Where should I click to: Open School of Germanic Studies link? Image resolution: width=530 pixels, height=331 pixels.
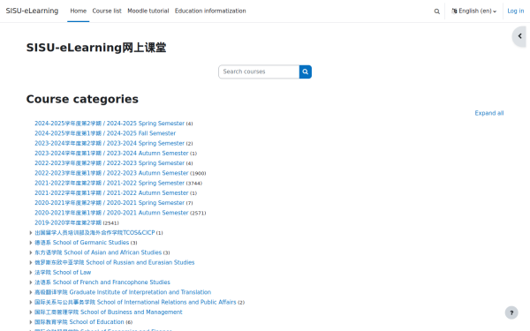[82, 243]
